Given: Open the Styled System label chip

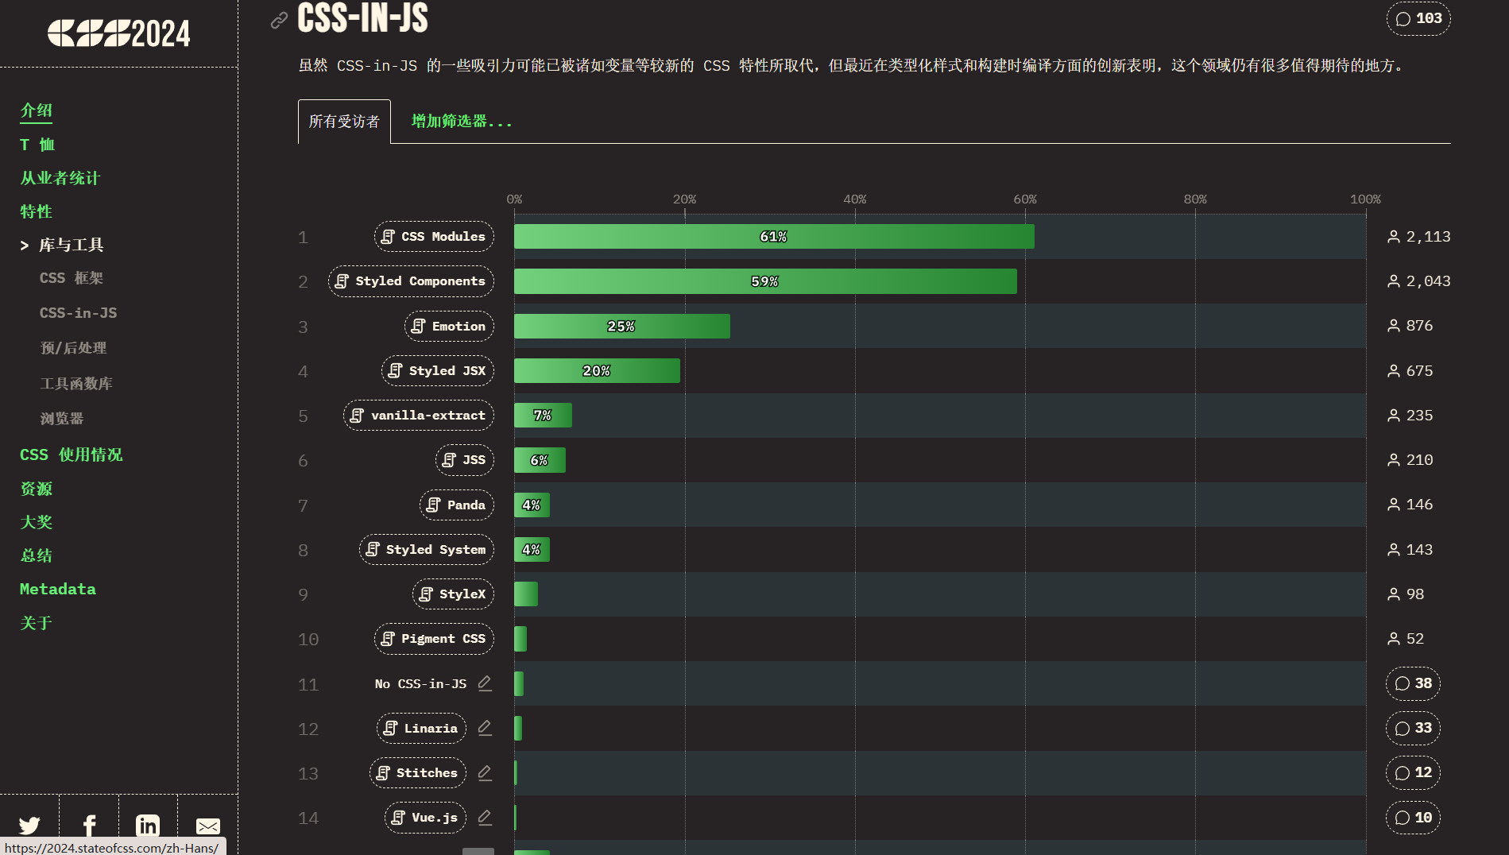Looking at the screenshot, I should coord(427,550).
